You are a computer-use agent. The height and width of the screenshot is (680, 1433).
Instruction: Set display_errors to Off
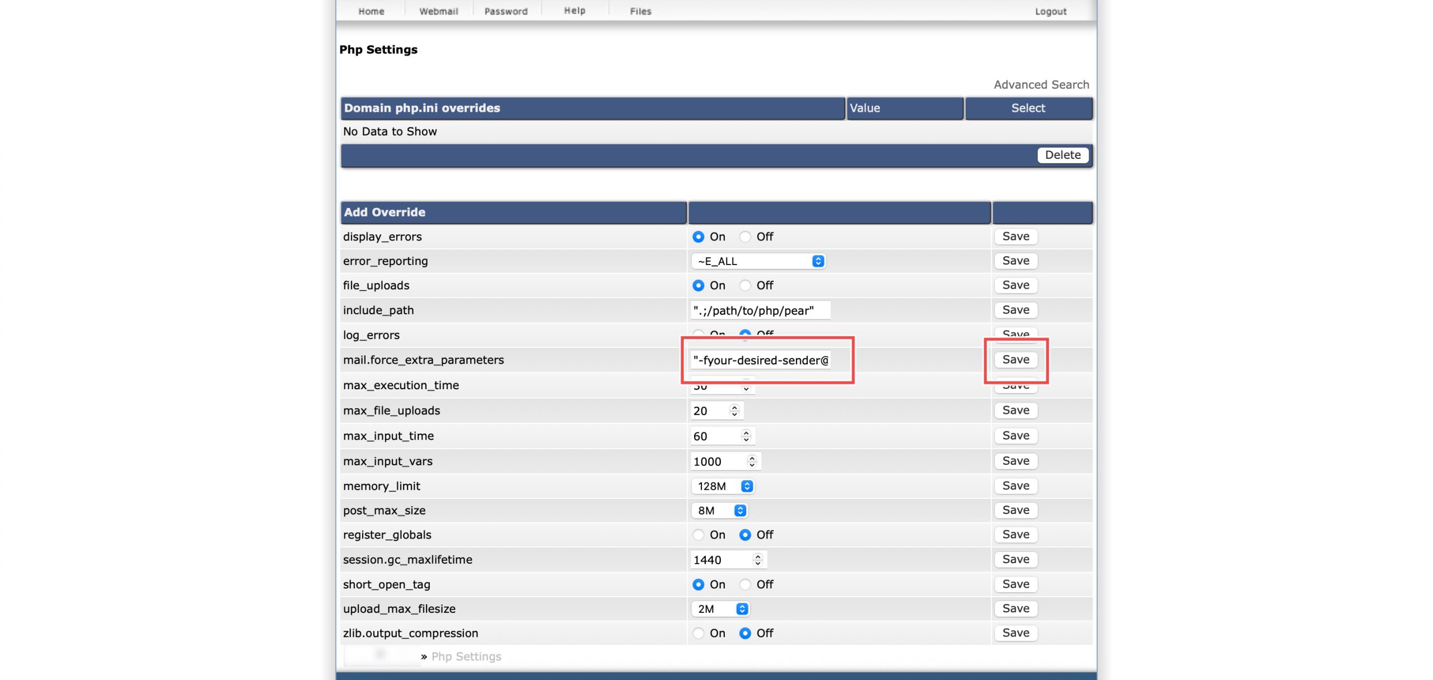(x=745, y=237)
